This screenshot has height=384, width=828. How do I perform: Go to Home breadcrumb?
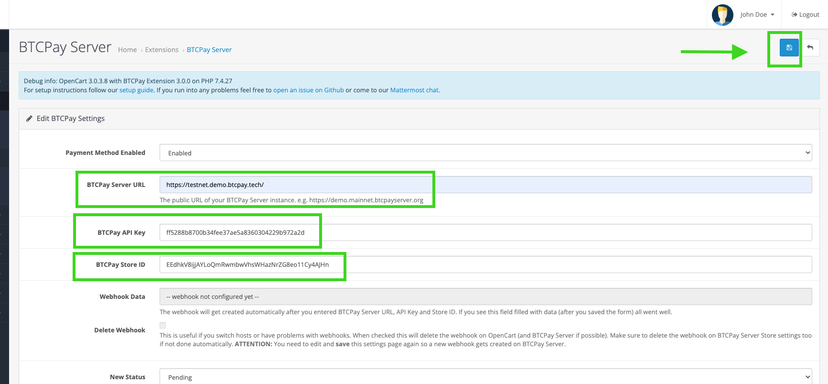(x=127, y=50)
